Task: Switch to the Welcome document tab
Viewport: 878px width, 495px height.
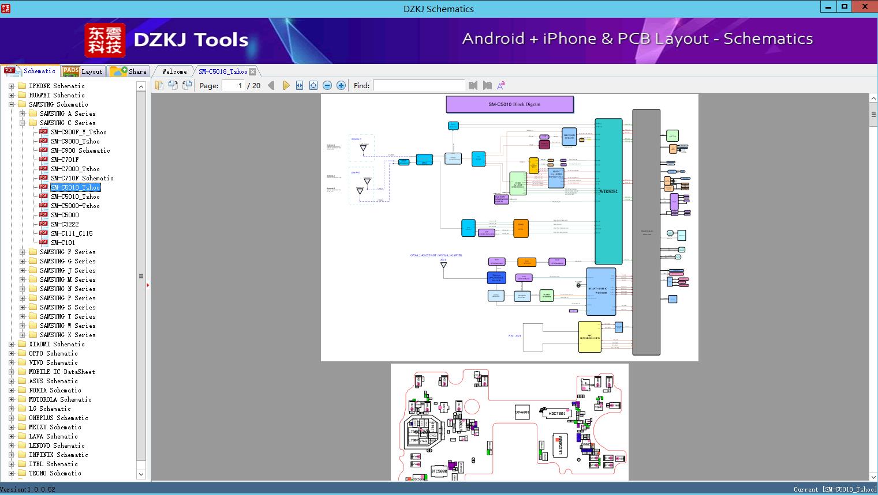Action: 174,71
